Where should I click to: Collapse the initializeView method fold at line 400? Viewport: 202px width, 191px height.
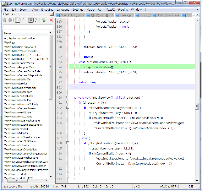click(x=67, y=97)
